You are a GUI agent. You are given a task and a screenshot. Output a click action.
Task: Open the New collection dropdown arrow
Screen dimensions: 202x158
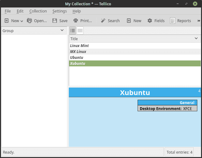[22, 21]
